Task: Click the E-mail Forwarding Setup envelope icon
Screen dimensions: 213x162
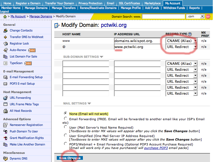Action: coord(5,77)
